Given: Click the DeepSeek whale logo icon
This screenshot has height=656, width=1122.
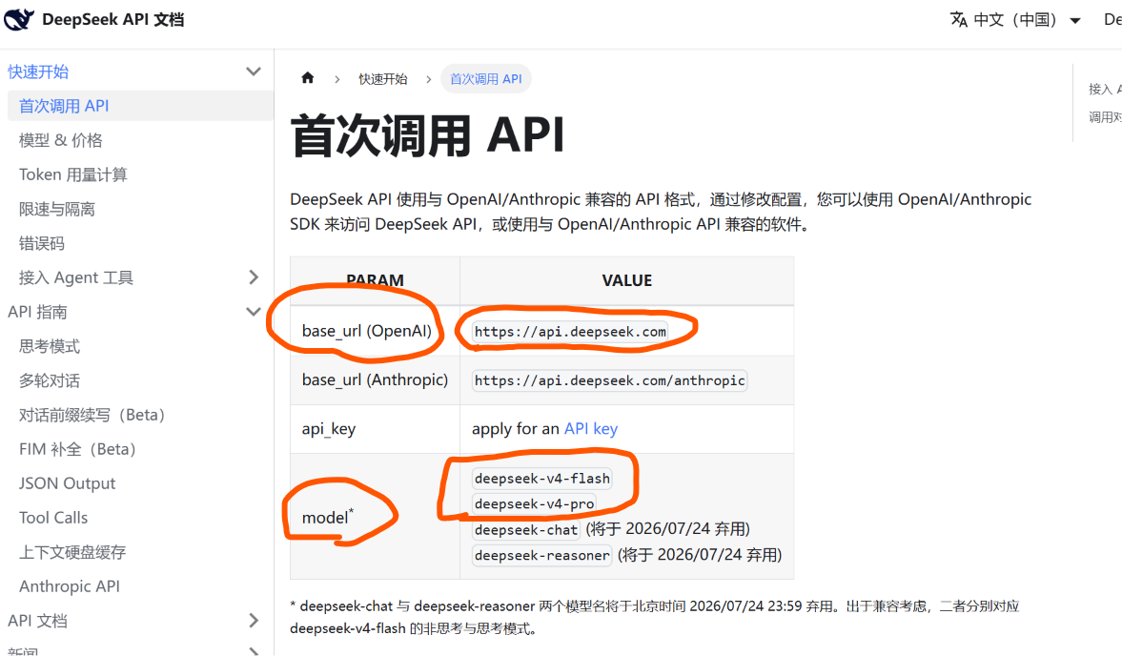Looking at the screenshot, I should (19, 19).
